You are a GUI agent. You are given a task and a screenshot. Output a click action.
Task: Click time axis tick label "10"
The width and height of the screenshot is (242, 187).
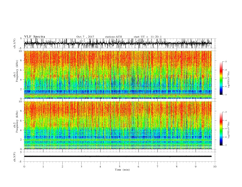pos(215,167)
